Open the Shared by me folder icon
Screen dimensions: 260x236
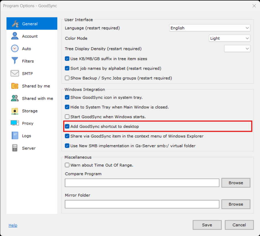[15, 86]
